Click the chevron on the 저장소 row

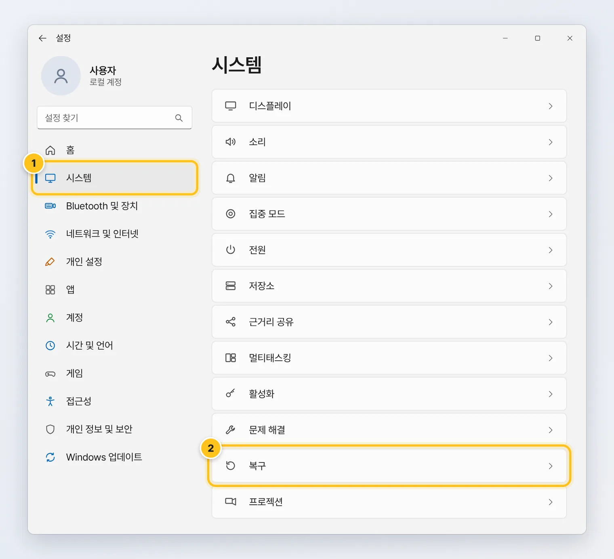(x=551, y=286)
